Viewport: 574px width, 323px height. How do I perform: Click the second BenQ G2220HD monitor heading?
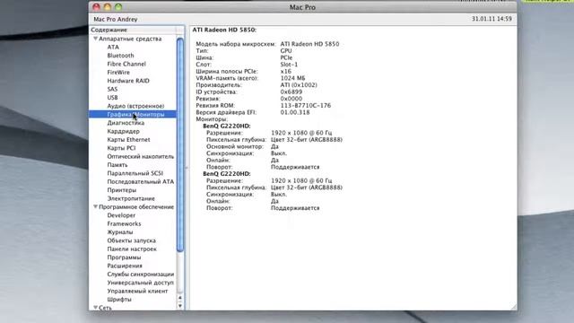tap(227, 173)
